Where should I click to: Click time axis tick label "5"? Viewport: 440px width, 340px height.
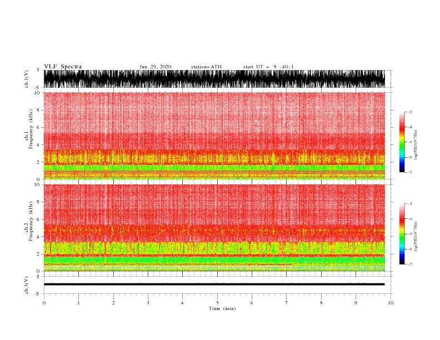tap(217, 303)
